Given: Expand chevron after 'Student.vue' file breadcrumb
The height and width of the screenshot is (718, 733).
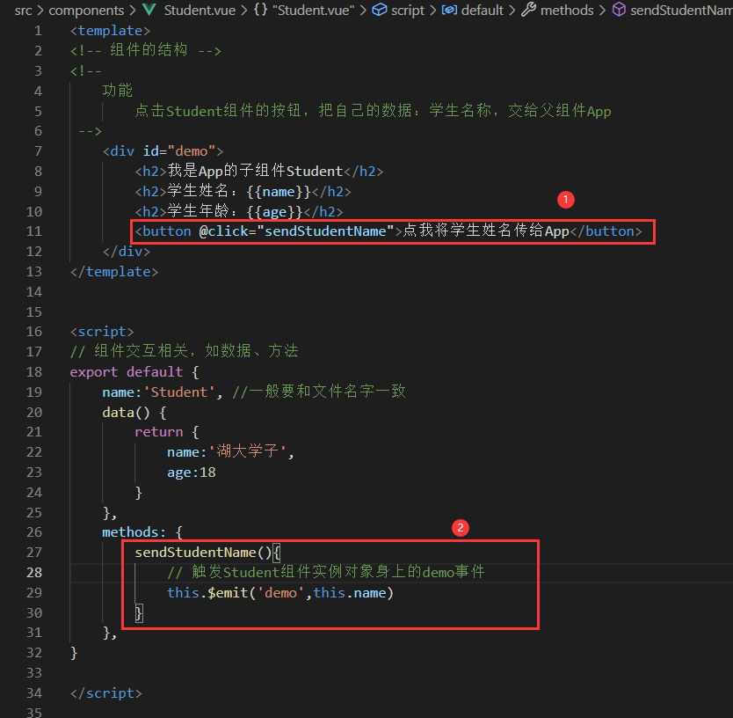Looking at the screenshot, I should click(244, 11).
